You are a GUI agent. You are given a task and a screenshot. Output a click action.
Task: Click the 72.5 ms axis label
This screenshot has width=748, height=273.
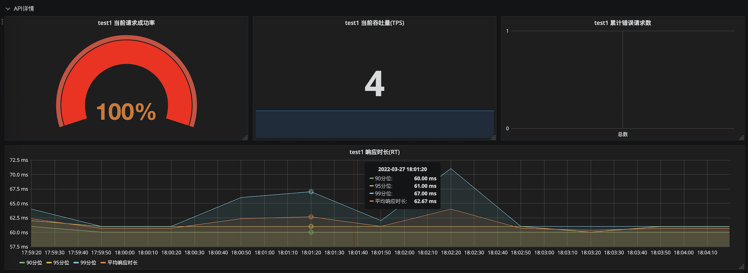click(x=19, y=160)
